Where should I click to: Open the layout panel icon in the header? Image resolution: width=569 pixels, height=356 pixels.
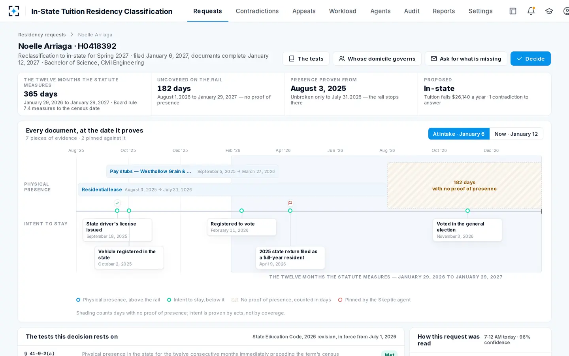tap(513, 11)
